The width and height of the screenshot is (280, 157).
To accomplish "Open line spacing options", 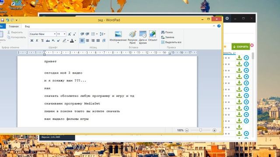I will point(102,34).
